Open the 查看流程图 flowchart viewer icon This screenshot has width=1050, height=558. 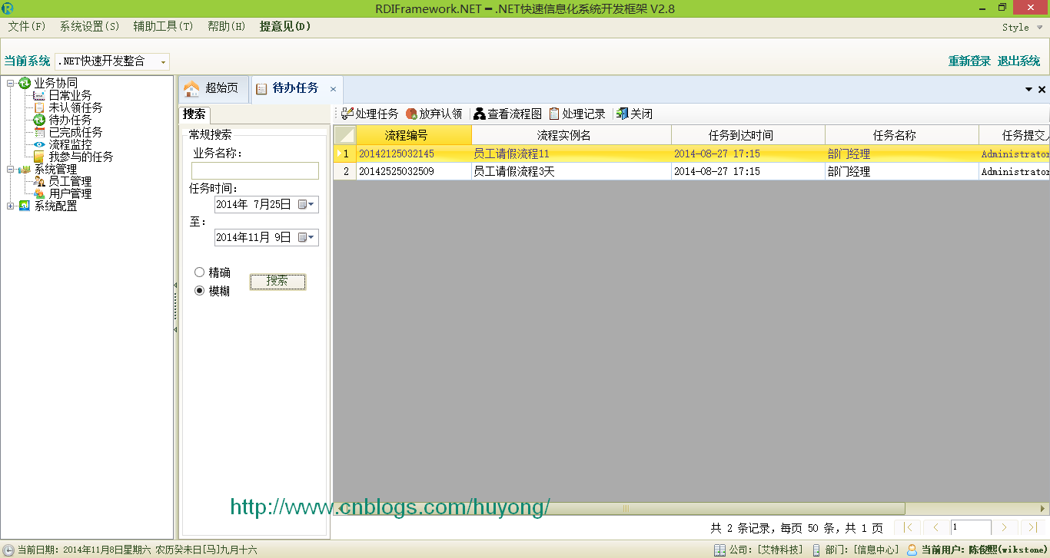(x=480, y=114)
